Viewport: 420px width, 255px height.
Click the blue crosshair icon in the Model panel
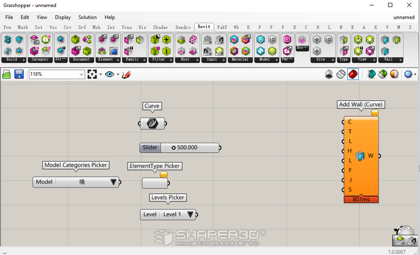260,51
